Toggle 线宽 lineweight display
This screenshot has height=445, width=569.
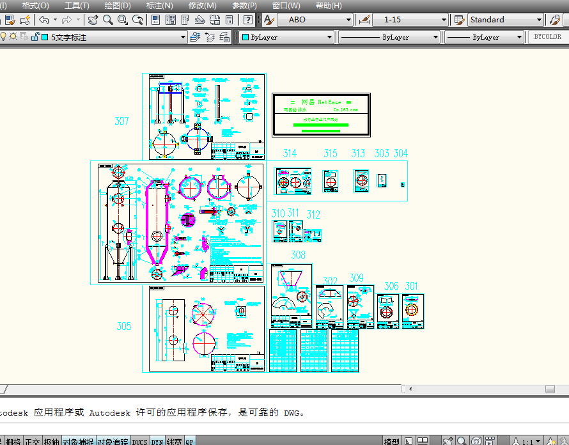tap(174, 441)
